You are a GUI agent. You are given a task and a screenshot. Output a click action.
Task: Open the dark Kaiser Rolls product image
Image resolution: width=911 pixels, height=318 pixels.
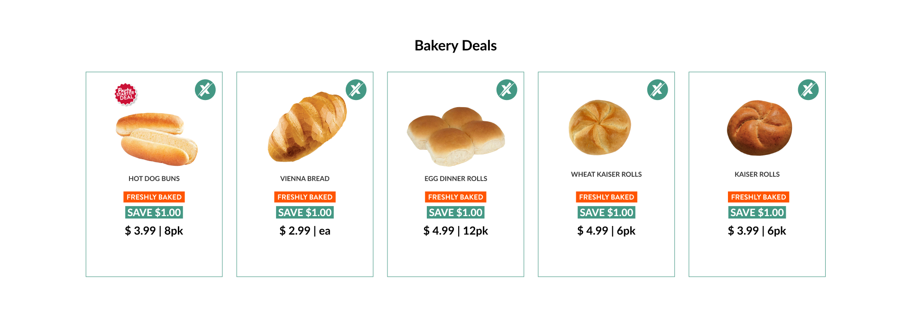760,127
